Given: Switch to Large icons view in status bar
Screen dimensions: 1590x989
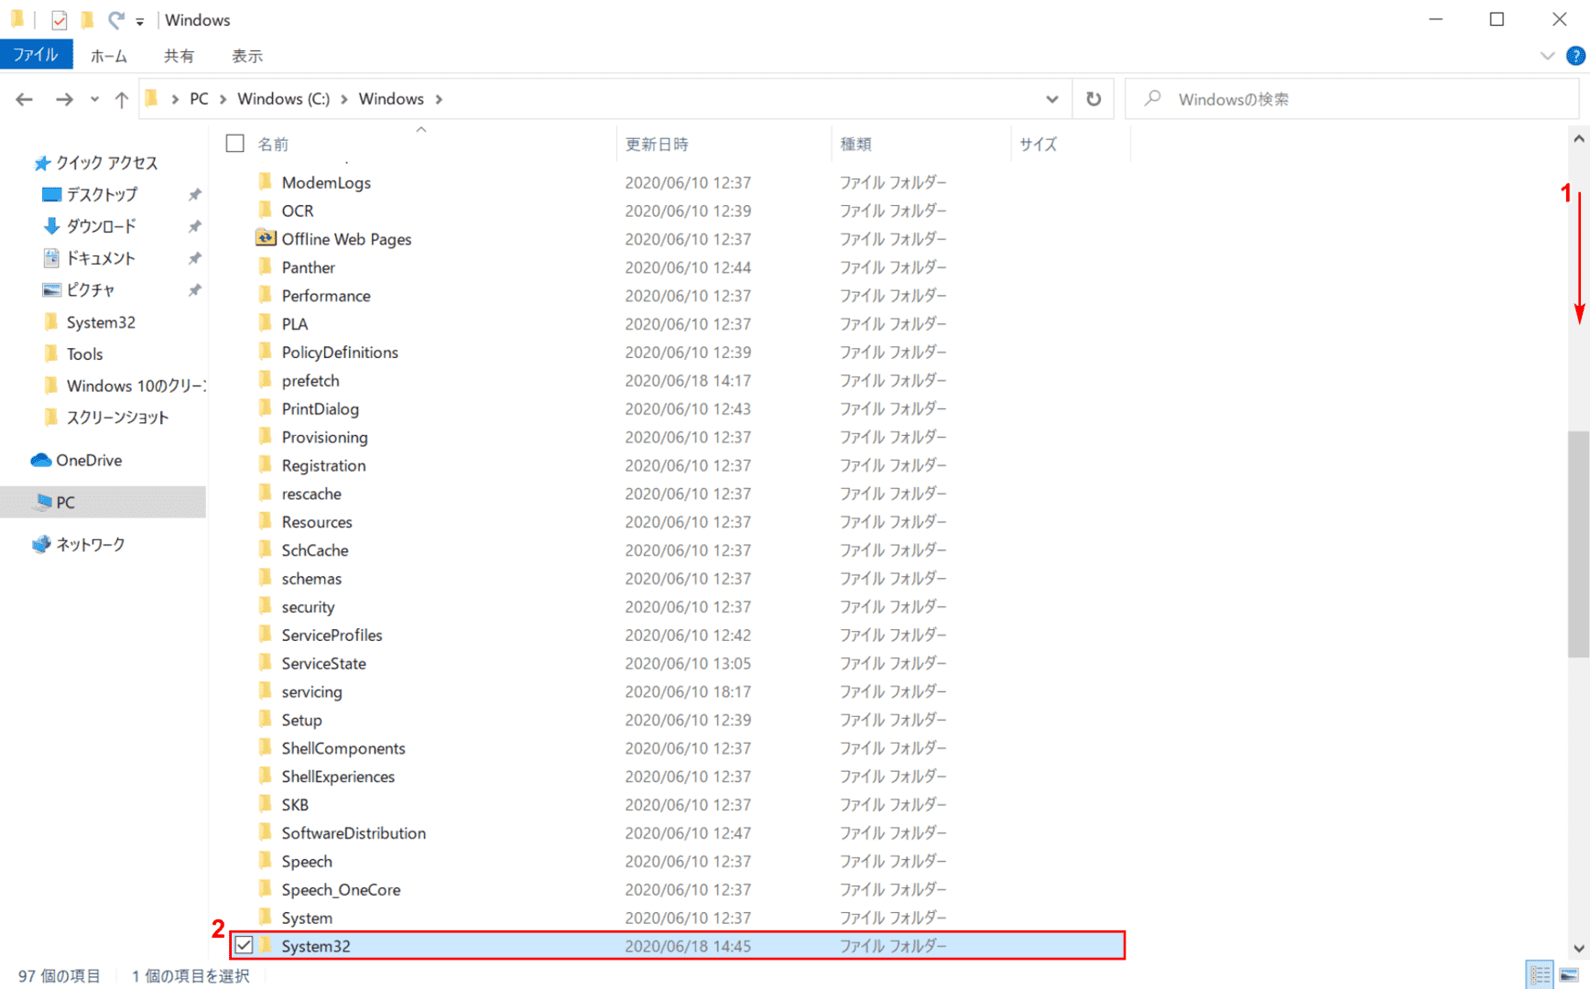Looking at the screenshot, I should pyautogui.click(x=1570, y=975).
